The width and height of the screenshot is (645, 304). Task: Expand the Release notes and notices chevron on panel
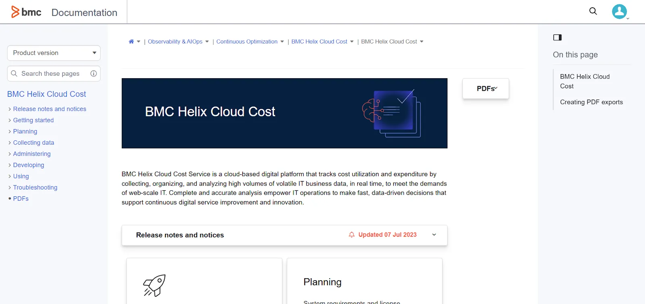pos(434,235)
